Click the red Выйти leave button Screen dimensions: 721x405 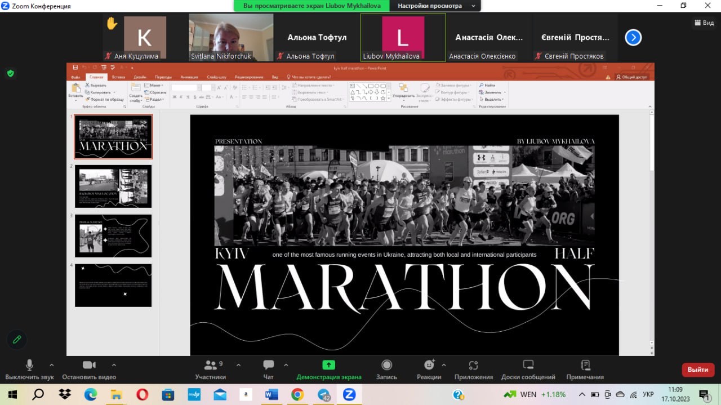click(698, 370)
